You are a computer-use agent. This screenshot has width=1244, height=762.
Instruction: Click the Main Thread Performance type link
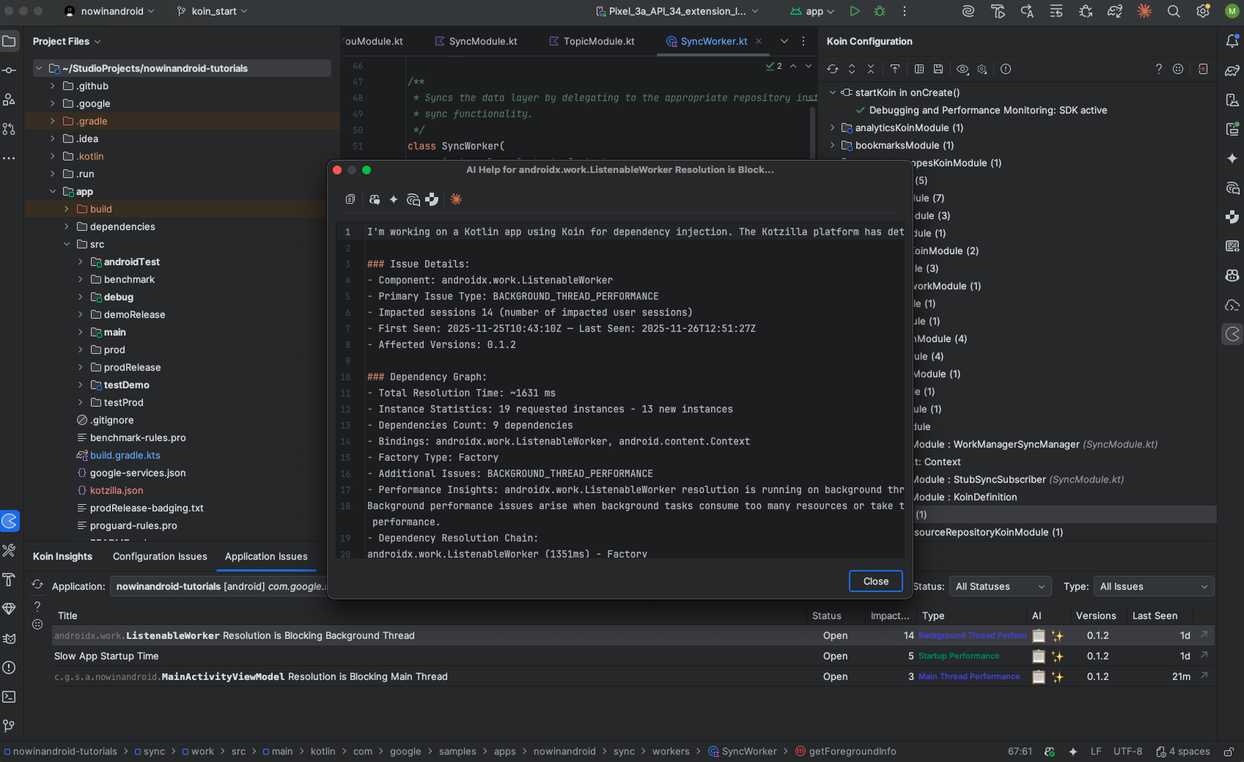(968, 677)
